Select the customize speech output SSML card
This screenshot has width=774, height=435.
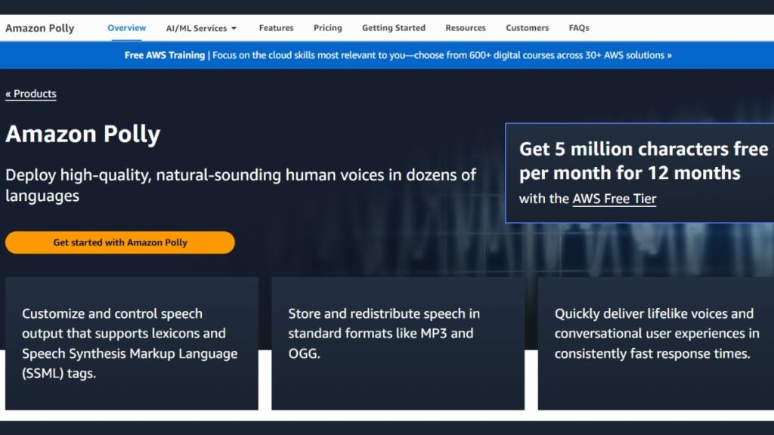[x=132, y=343]
